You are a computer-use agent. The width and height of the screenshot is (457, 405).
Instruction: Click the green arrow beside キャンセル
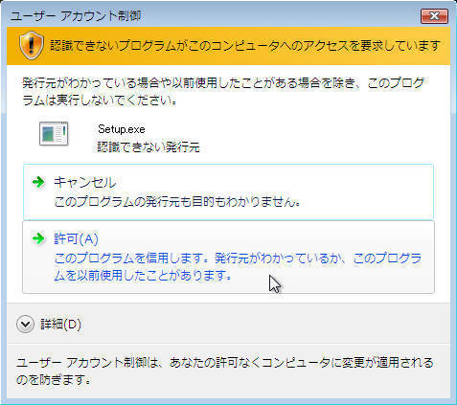click(38, 182)
